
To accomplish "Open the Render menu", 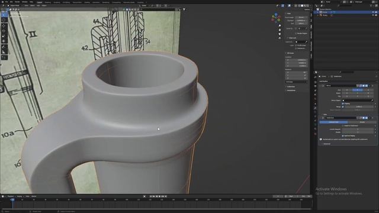I will coord(17,2).
